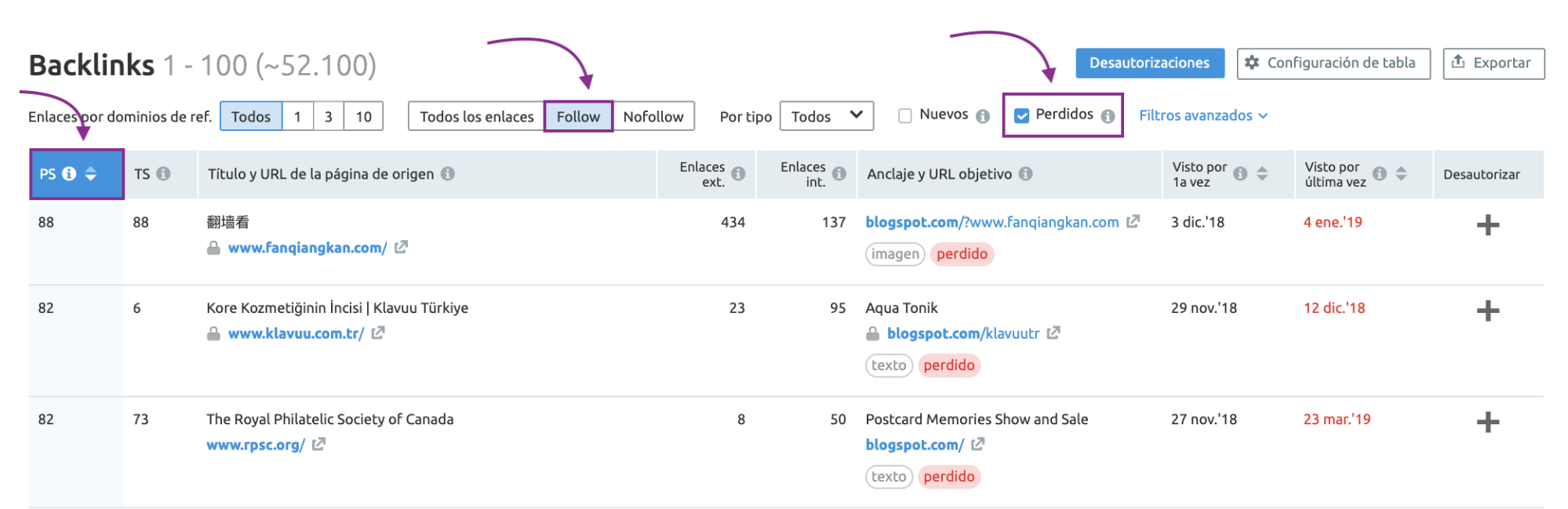Click perdido tag in klavuu row
Viewport: 1568px width, 509px height.
(x=949, y=365)
